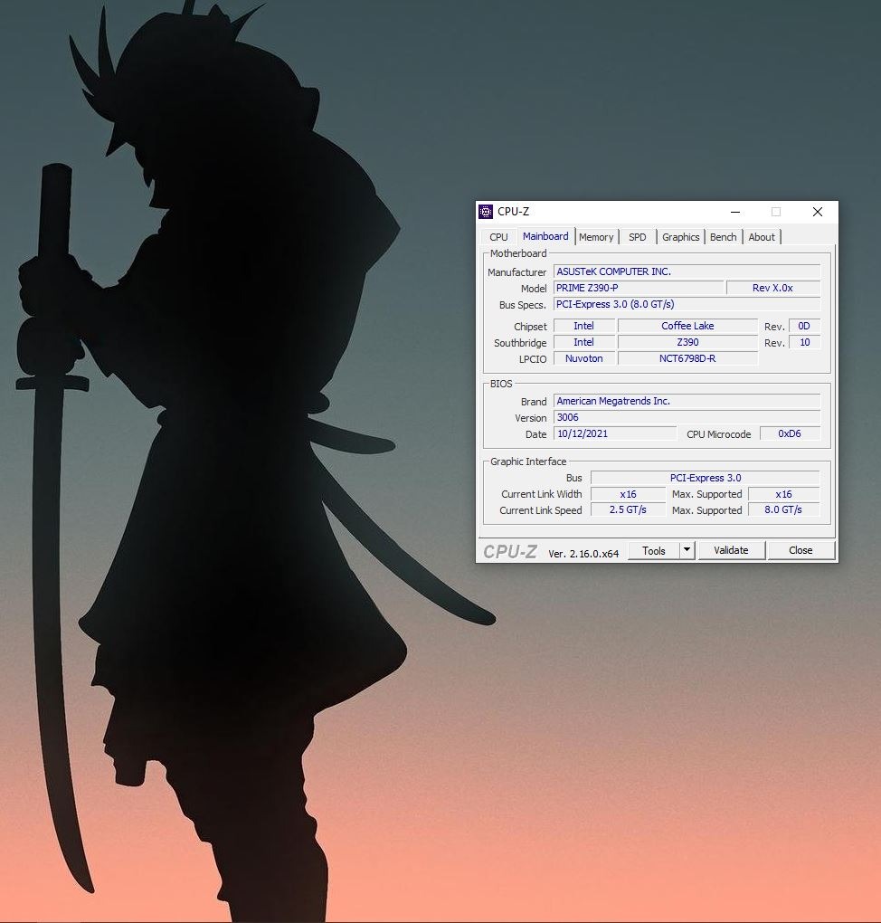Click the Model field PRIME Z390-P
The width and height of the screenshot is (881, 923).
point(639,288)
